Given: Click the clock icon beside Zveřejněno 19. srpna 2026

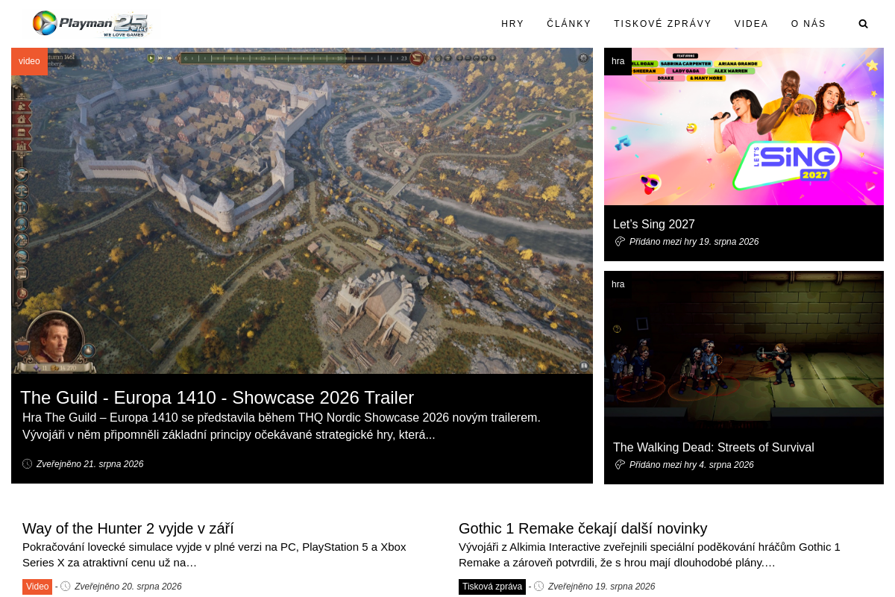Looking at the screenshot, I should click(x=539, y=587).
